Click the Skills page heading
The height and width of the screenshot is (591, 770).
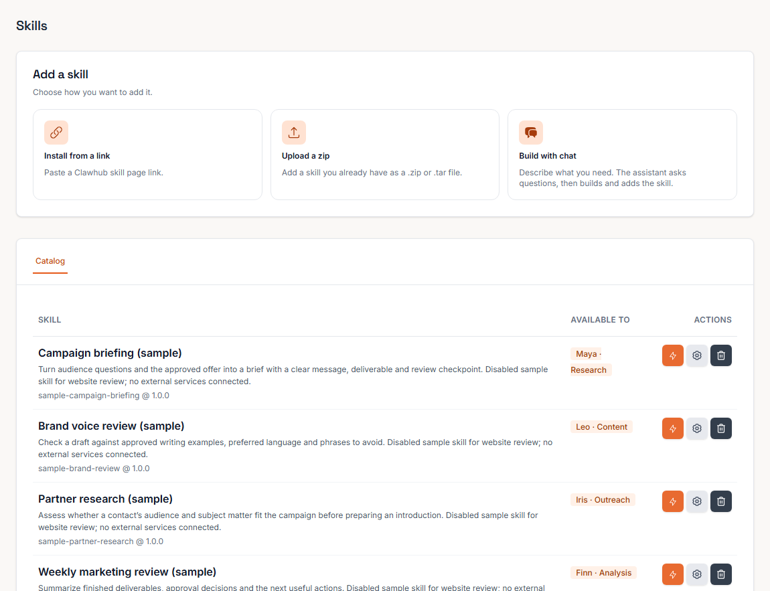[x=31, y=26]
